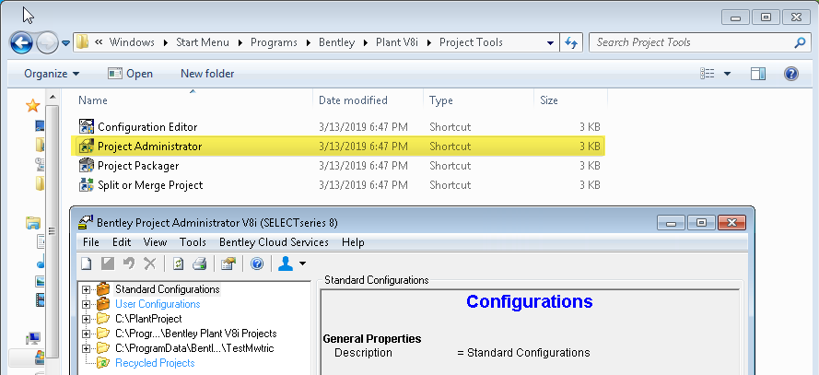Expand the TestMwtric tree node

(87, 348)
